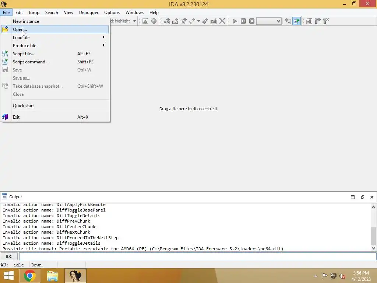The width and height of the screenshot is (377, 283).
Task: Click the asterisk array toolbar icon
Action: [x=205, y=21]
